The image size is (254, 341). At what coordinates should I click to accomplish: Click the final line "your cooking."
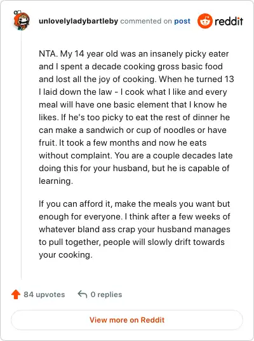pos(65,255)
